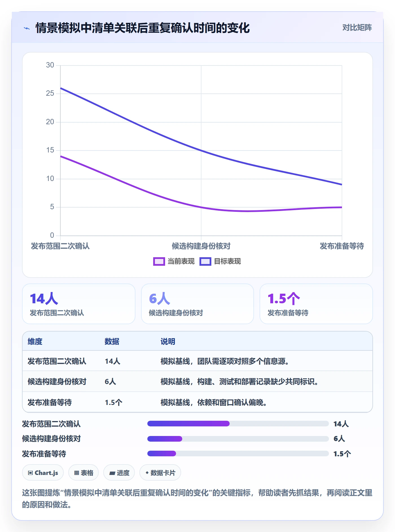Click the 发布准备等待 progress bar
Viewport: 395px width, 532px height.
click(238, 453)
